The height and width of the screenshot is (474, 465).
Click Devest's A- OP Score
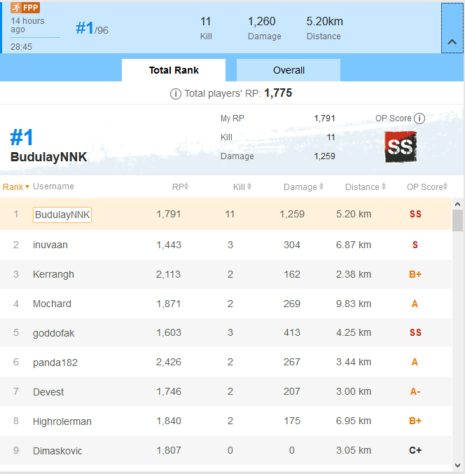pyautogui.click(x=415, y=391)
